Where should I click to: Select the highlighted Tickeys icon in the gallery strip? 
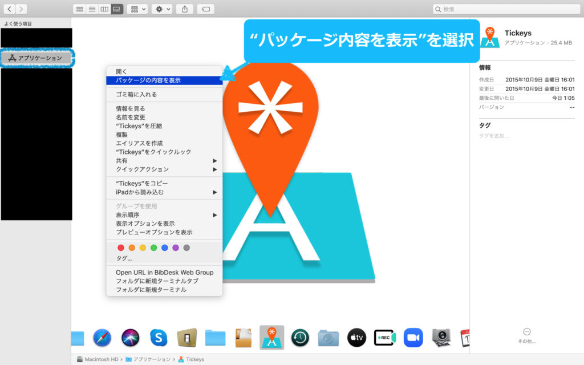click(x=272, y=338)
